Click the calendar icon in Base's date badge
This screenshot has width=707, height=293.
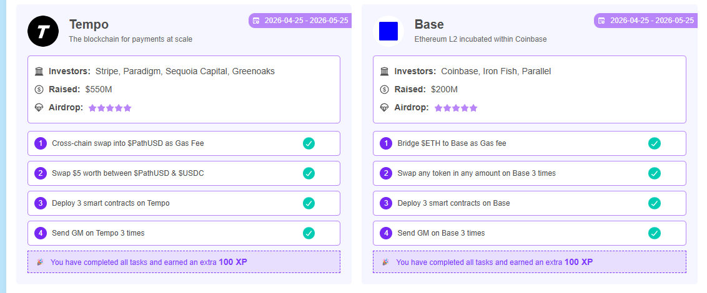(x=601, y=20)
